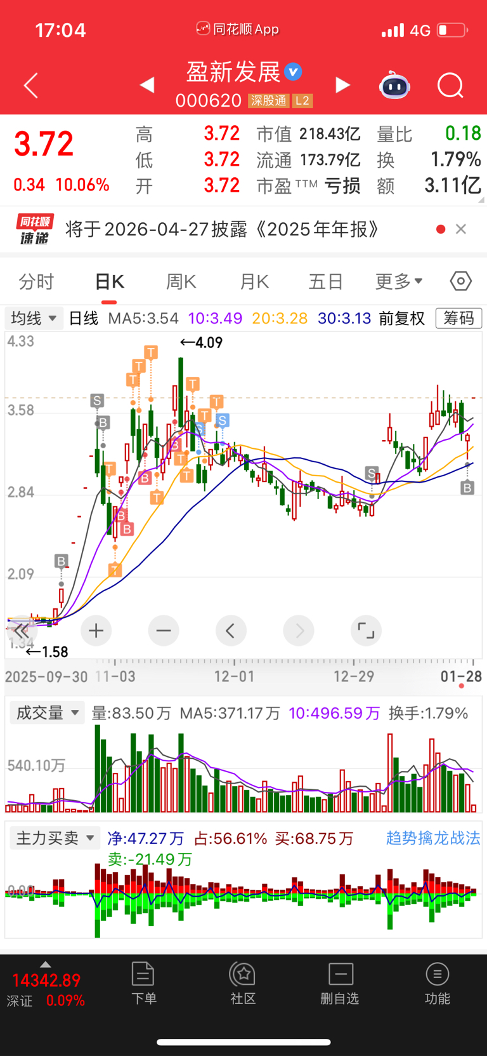This screenshot has width=487, height=1056.
Task: Open the 社区 community icon
Action: [x=243, y=984]
